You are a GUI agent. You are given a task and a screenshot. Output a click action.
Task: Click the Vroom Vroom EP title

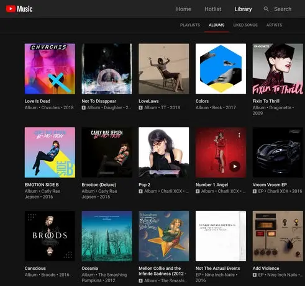[x=270, y=185]
